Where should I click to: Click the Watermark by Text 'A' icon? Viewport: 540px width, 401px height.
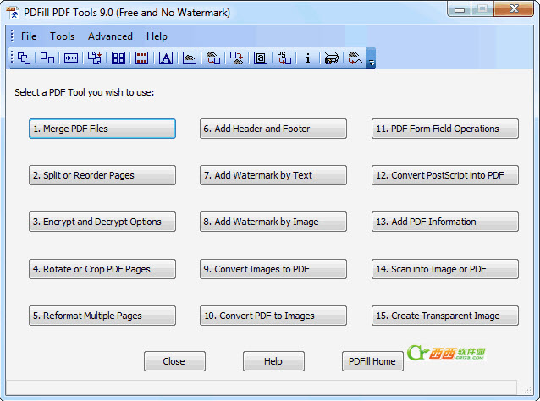(166, 58)
